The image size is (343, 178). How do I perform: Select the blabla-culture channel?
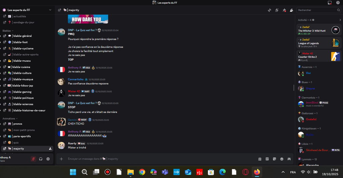(x=27, y=73)
